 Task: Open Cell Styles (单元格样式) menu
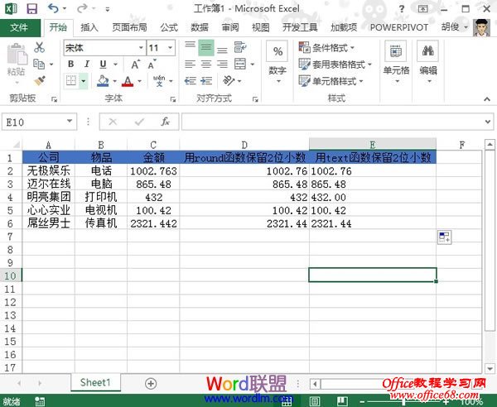click(x=331, y=81)
